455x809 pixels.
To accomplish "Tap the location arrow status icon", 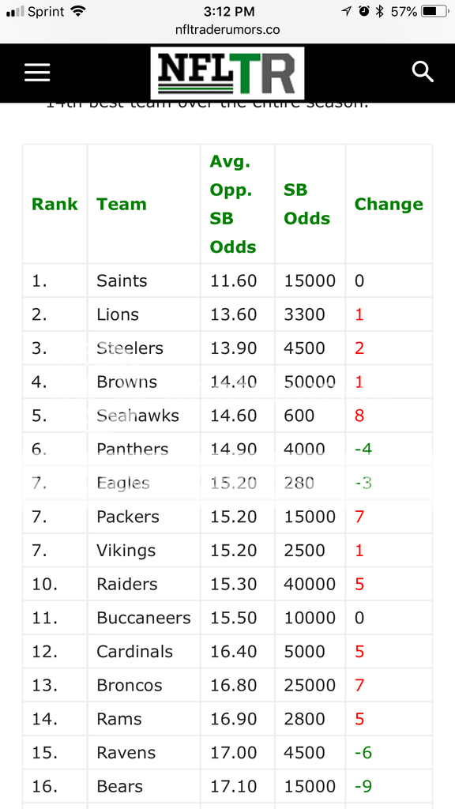I will (346, 11).
